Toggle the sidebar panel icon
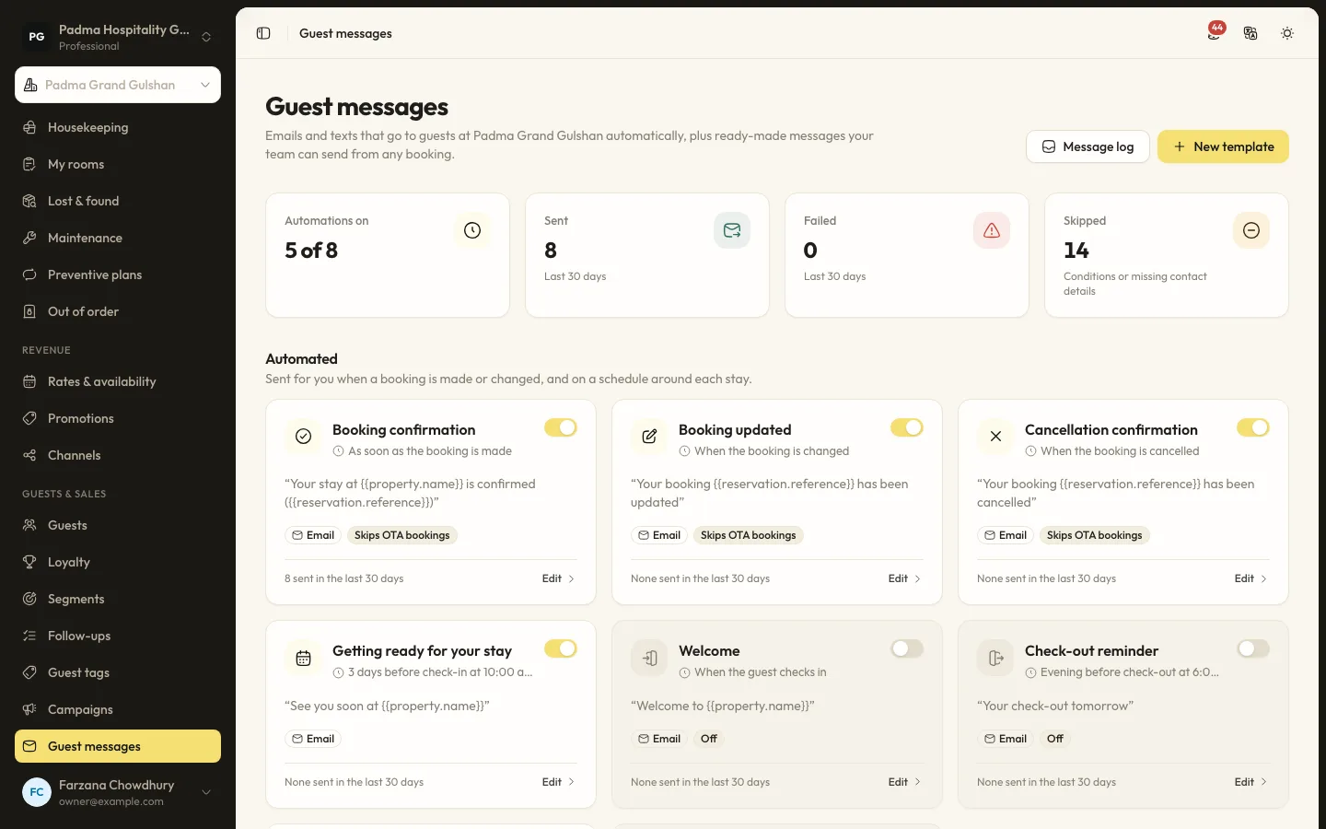Viewport: 1326px width, 829px height. [x=263, y=33]
